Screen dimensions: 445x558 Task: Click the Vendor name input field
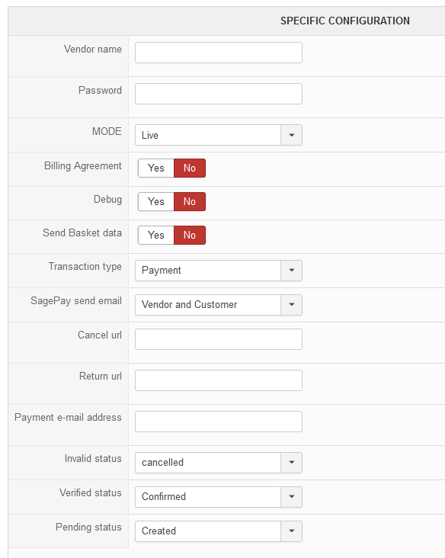pos(219,53)
